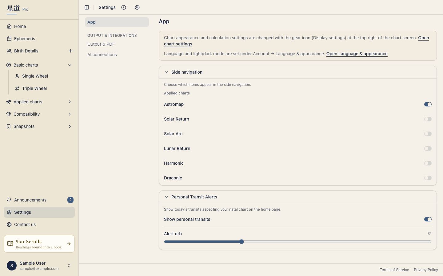Click the Ephemeris calendar icon
This screenshot has width=443, height=276.
click(9, 39)
